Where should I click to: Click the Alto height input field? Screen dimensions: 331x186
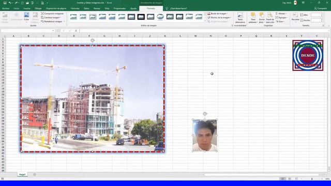click(x=316, y=15)
